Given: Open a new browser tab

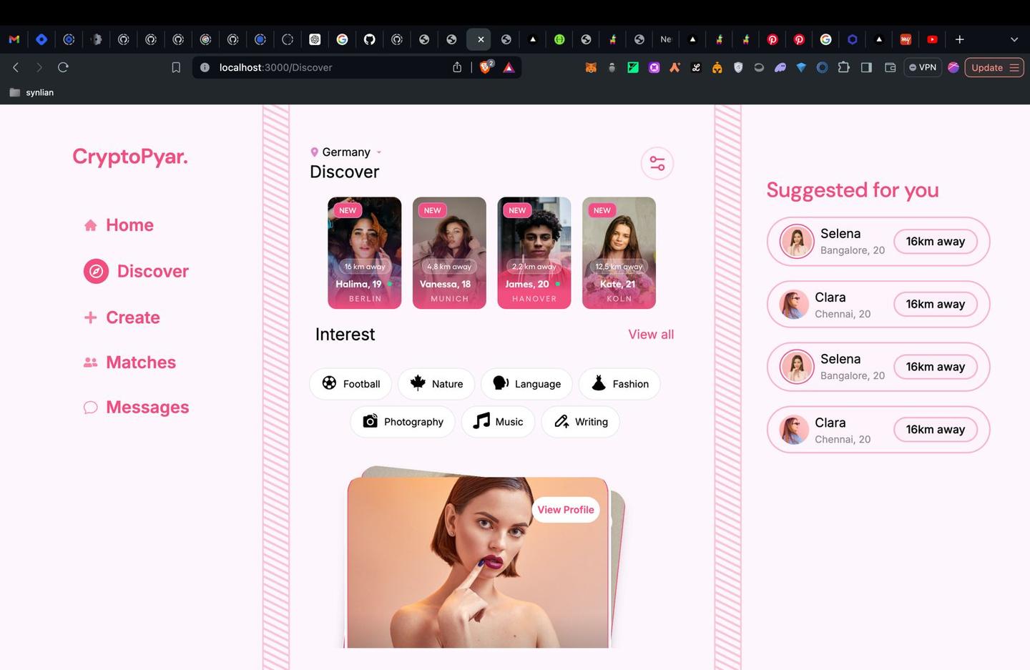Looking at the screenshot, I should (x=960, y=39).
